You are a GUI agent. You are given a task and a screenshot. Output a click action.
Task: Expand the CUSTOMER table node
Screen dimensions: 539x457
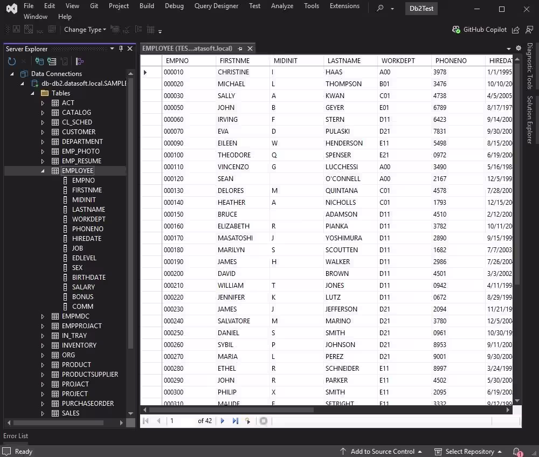(43, 132)
